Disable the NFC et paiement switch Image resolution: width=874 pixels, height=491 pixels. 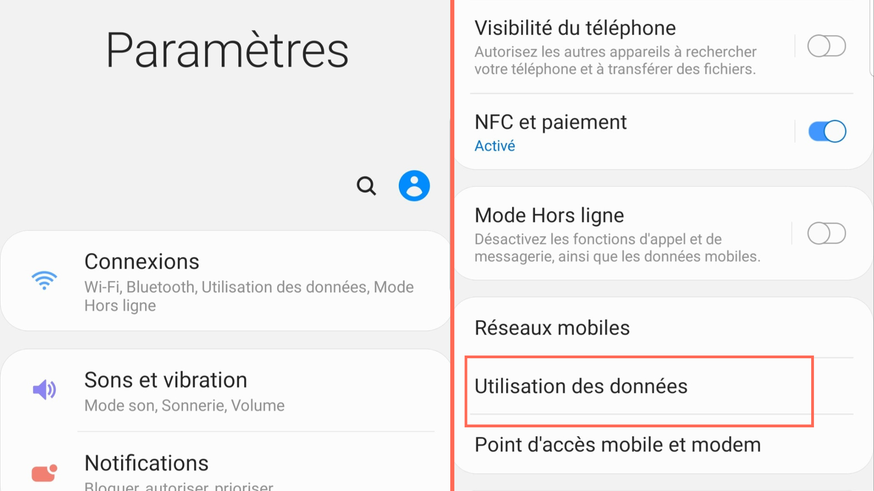tap(827, 131)
